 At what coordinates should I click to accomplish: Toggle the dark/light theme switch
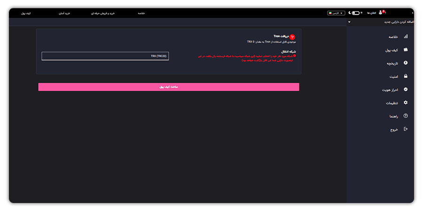click(x=356, y=13)
